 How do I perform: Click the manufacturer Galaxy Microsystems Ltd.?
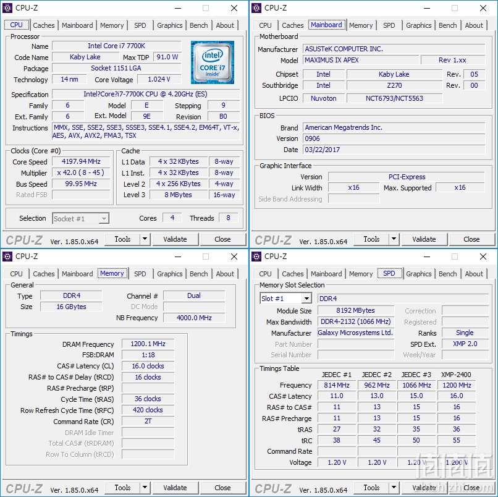(x=356, y=333)
